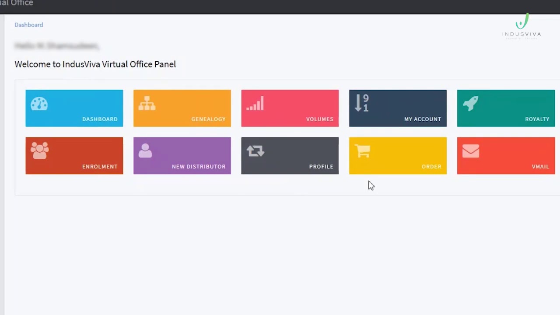Click the sort-numeric icon on My Account tile
Screen dimensions: 560x315
point(362,103)
